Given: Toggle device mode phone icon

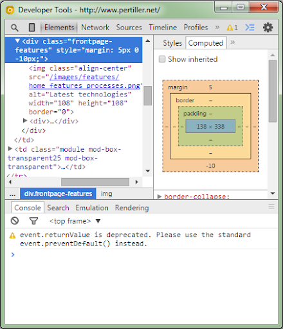Looking at the screenshot, I should (x=32, y=28).
